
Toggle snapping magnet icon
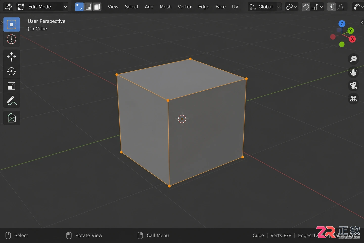(x=306, y=7)
